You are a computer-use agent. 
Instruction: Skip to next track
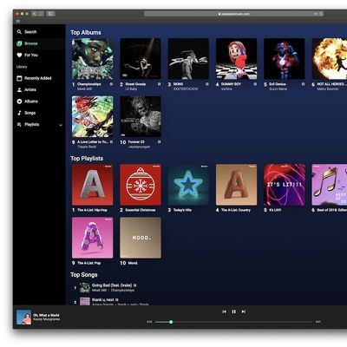[244, 311]
